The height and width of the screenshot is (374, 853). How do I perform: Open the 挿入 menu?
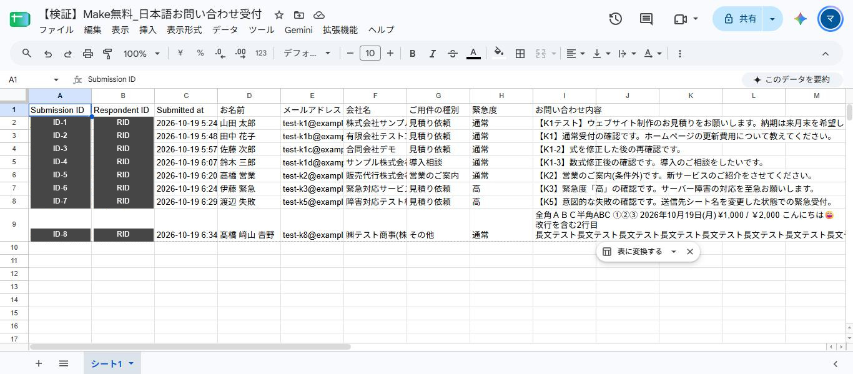pyautogui.click(x=147, y=30)
